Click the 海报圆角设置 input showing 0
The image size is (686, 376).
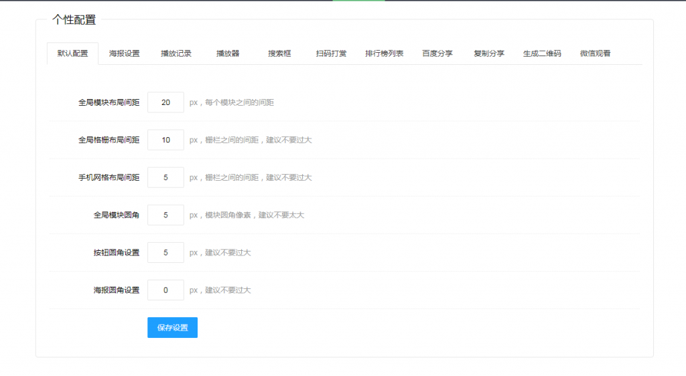[165, 290]
